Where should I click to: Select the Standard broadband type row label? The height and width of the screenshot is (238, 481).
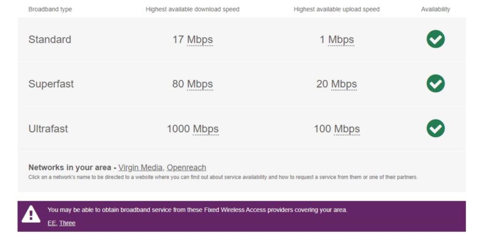tap(50, 39)
